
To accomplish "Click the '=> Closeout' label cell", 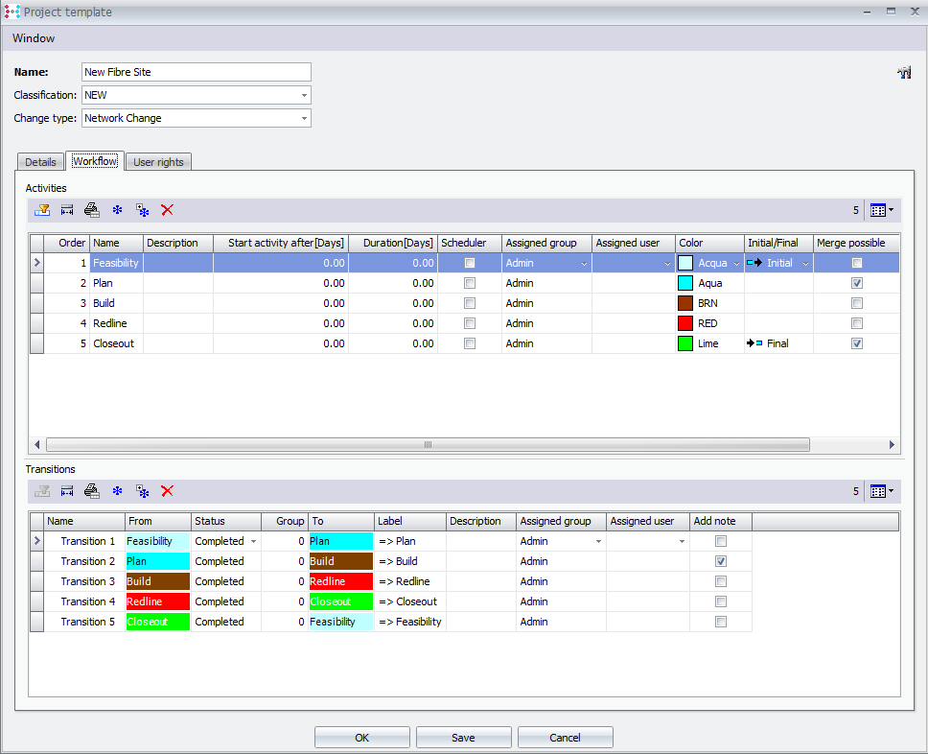I will click(x=410, y=601).
